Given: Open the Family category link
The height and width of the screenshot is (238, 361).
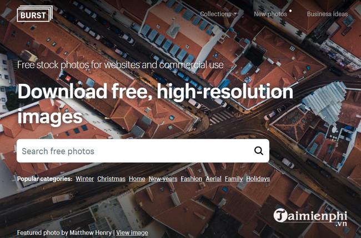Looking at the screenshot, I should [234, 179].
